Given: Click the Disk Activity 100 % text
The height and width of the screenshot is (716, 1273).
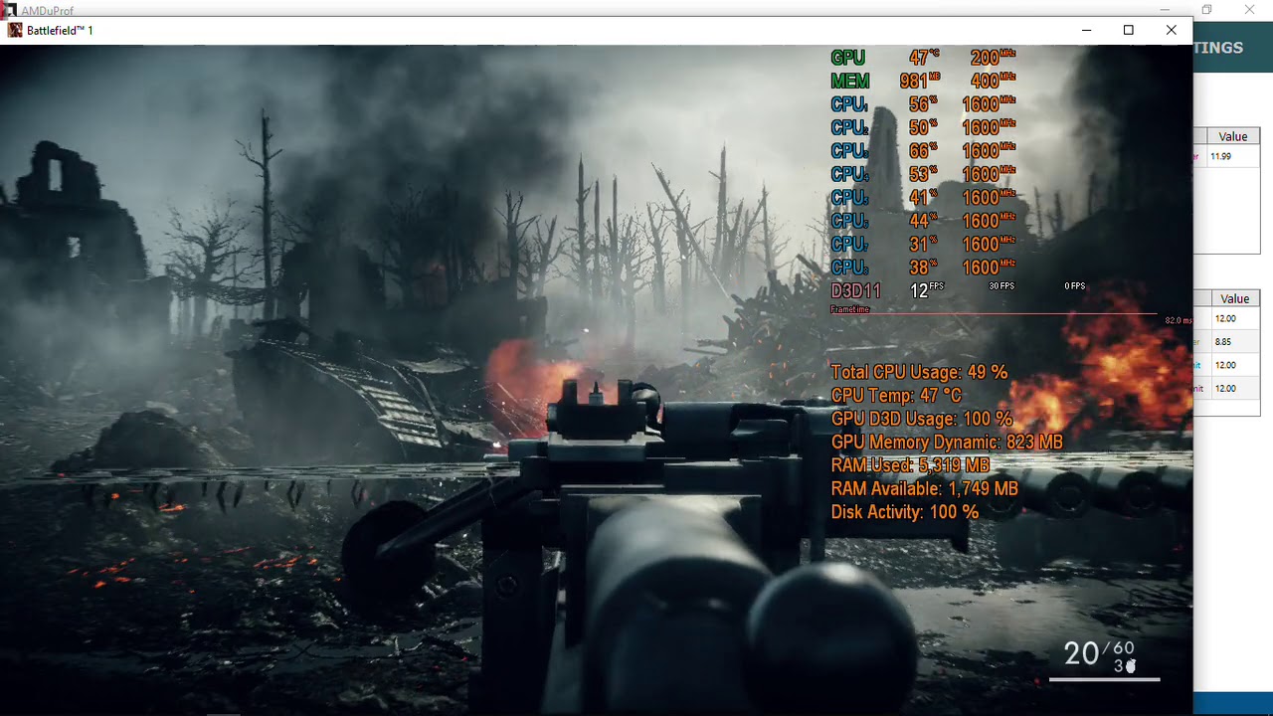Looking at the screenshot, I should (x=905, y=512).
